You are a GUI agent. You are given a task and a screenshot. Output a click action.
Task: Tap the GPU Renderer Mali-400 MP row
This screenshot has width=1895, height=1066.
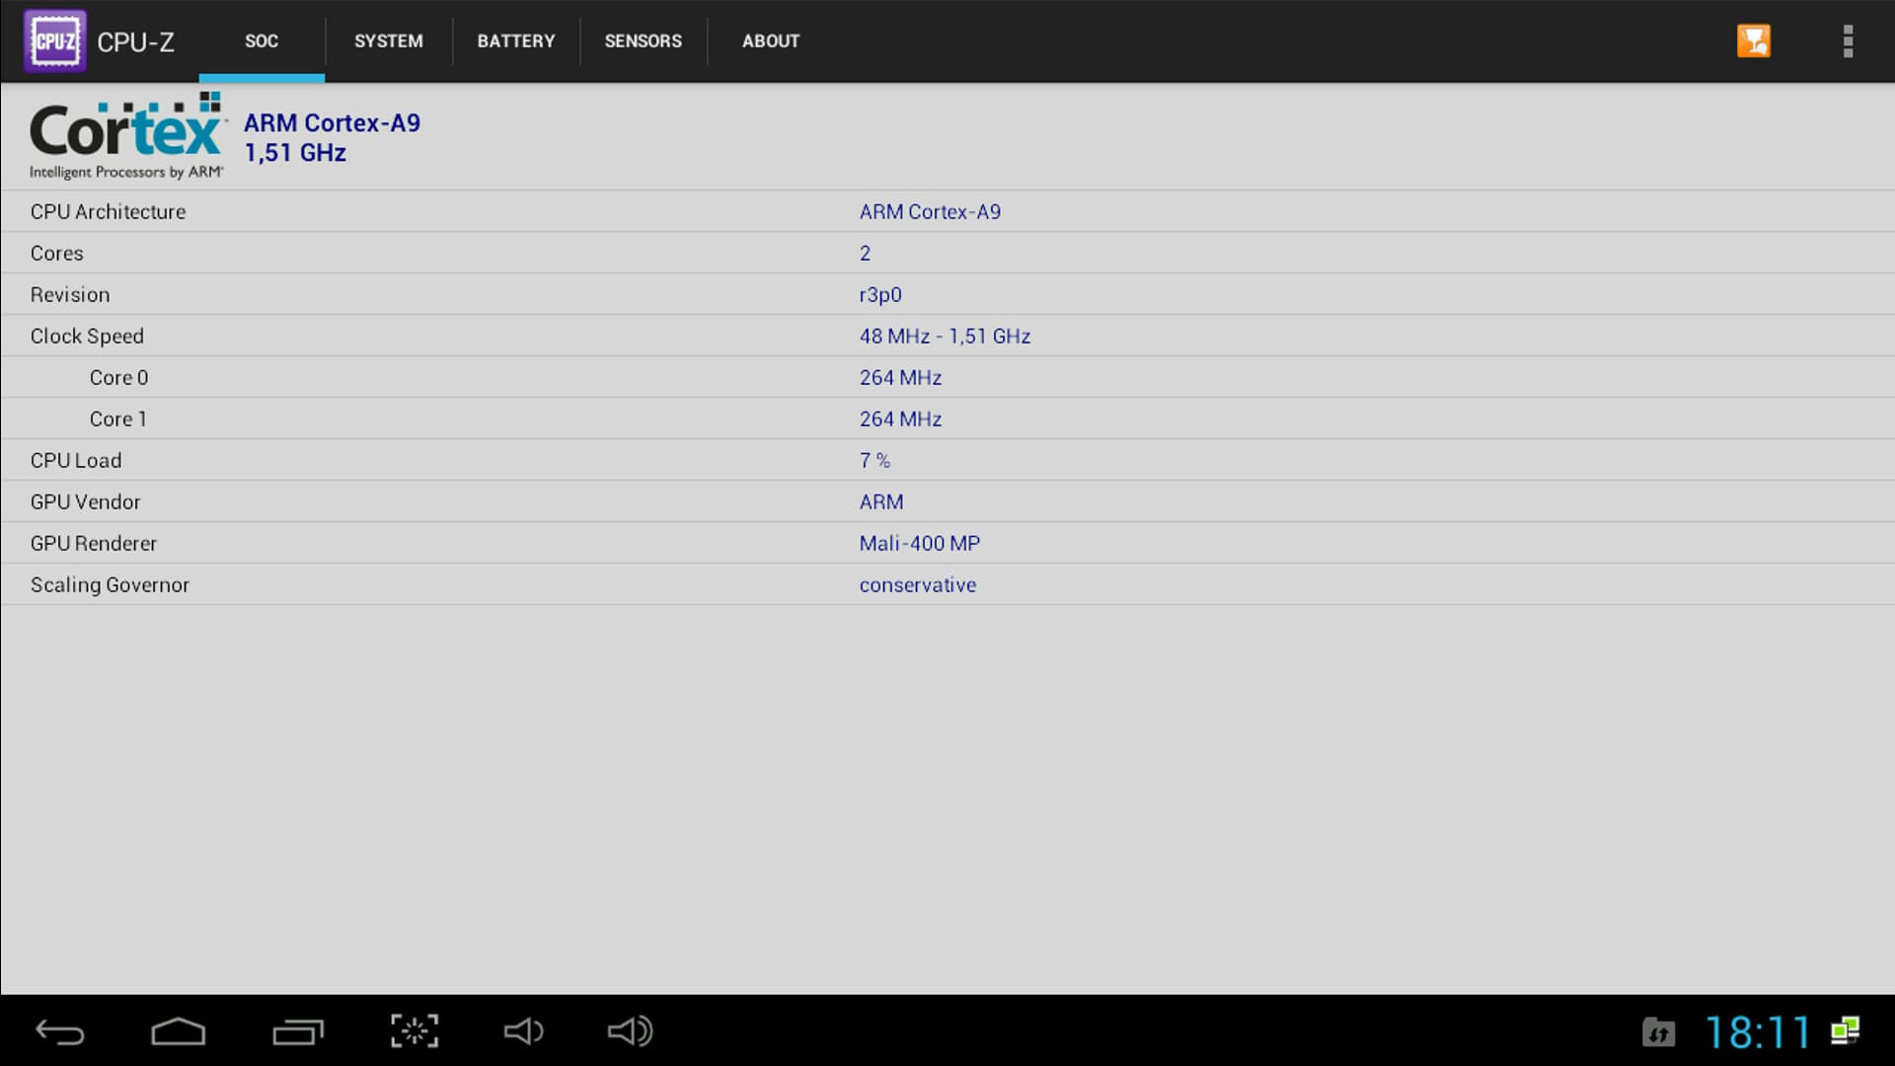[x=947, y=543]
